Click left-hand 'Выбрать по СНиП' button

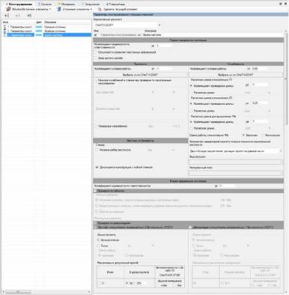(x=140, y=75)
